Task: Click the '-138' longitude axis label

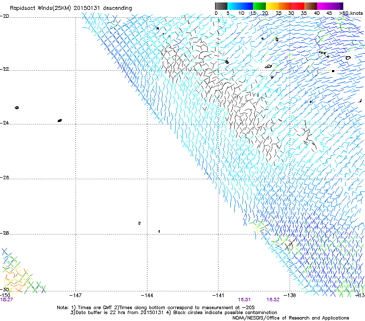Action: pyautogui.click(x=290, y=295)
